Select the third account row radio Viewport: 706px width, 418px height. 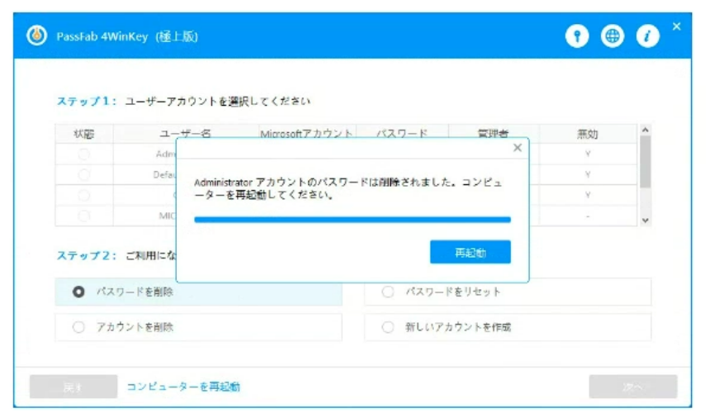pos(83,195)
